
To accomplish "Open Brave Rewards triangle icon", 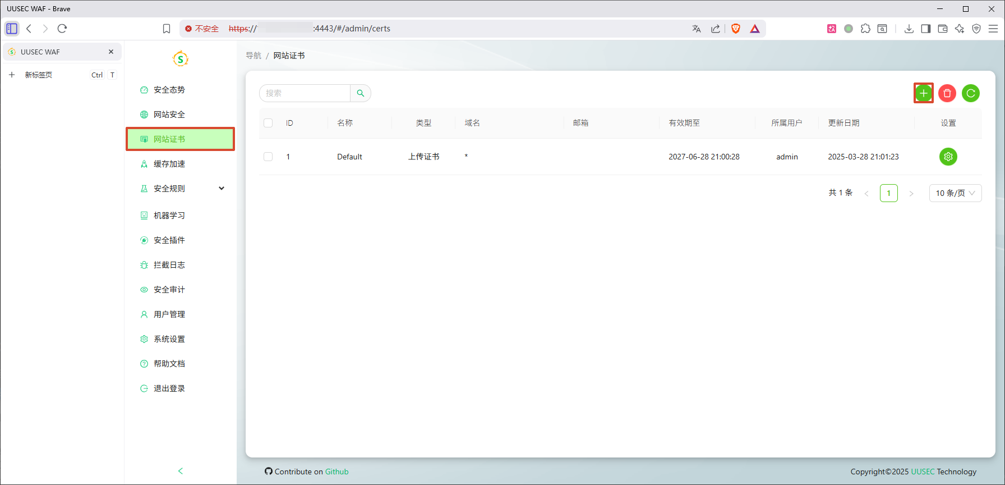I will coord(755,29).
